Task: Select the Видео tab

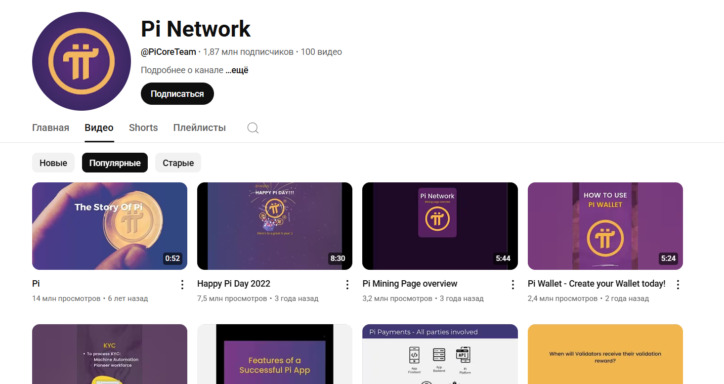Action: point(99,128)
